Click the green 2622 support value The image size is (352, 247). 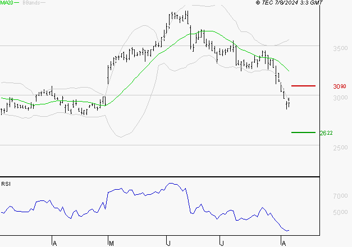pyautogui.click(x=326, y=133)
